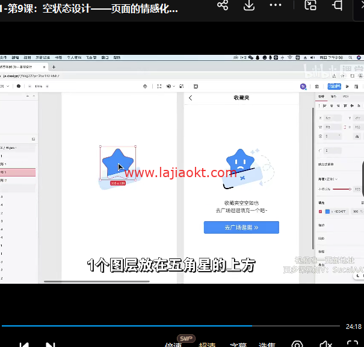Toggle the aspect ratio lock between W and H
Screen dimensions: 364x347
click(345, 127)
